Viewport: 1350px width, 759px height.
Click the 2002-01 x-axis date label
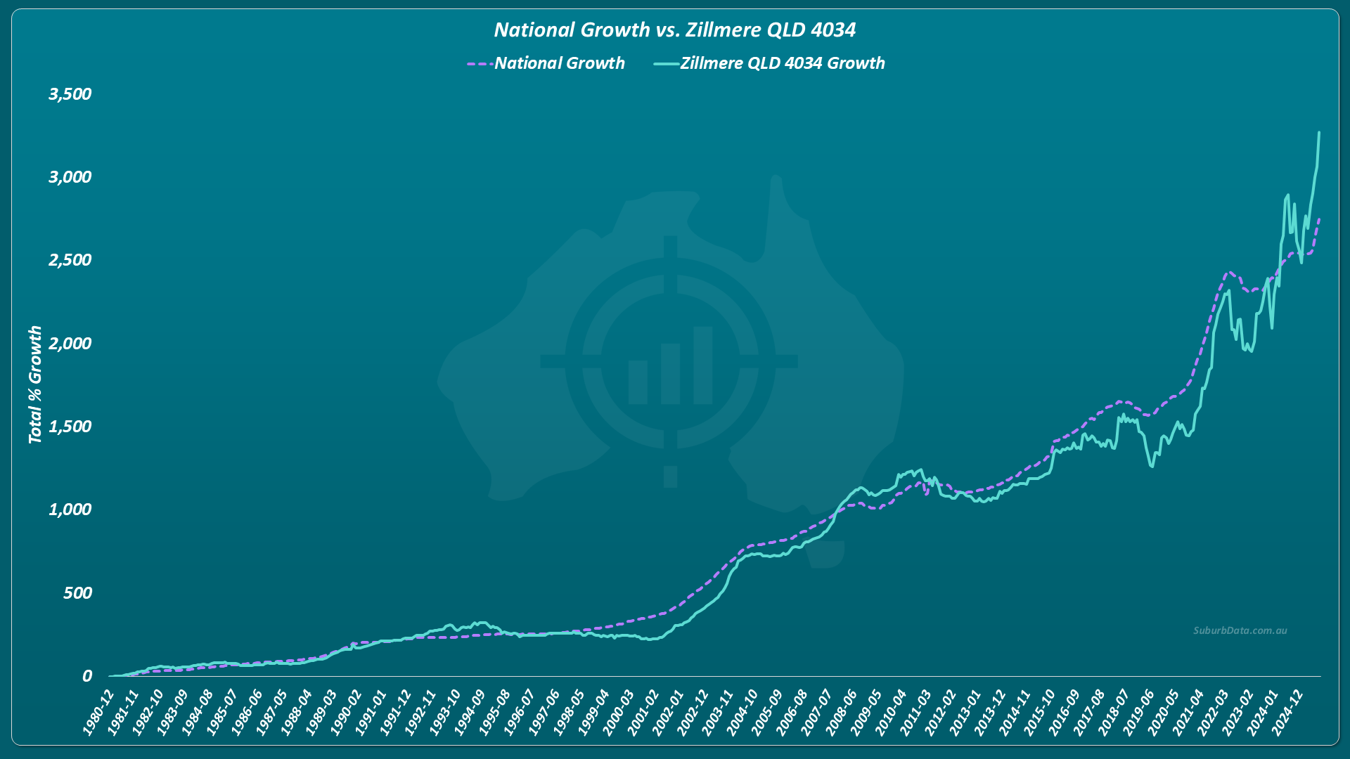tap(667, 712)
